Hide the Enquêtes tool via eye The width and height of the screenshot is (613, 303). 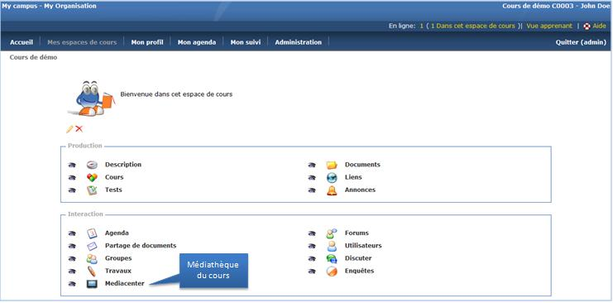coord(312,272)
